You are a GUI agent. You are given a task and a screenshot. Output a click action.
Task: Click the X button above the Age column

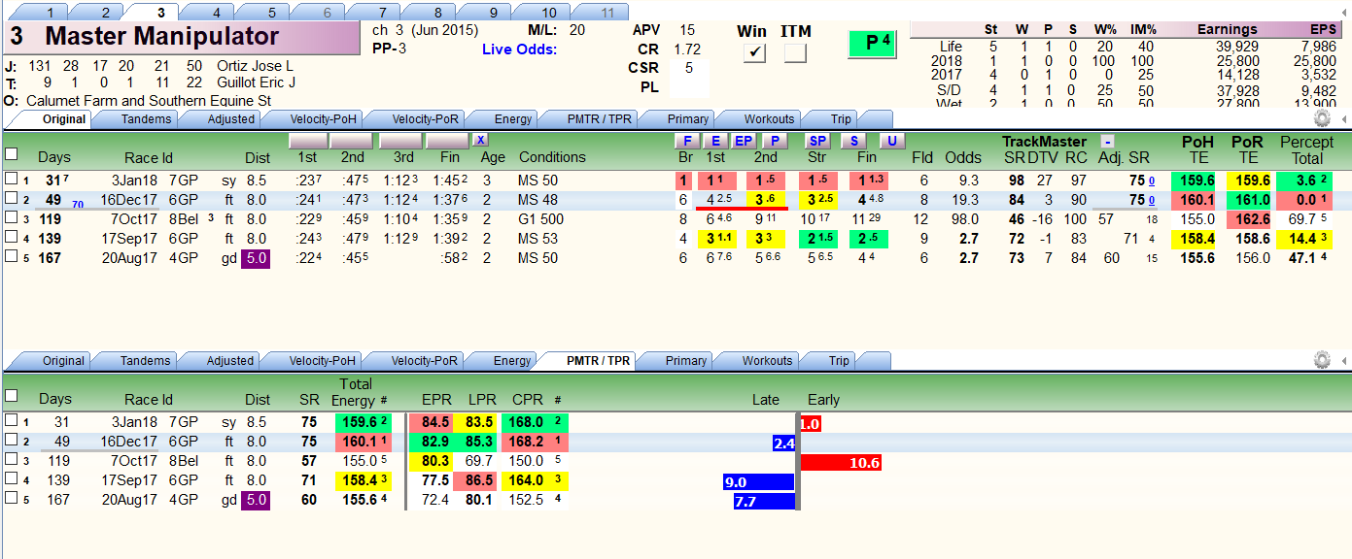pyautogui.click(x=480, y=141)
